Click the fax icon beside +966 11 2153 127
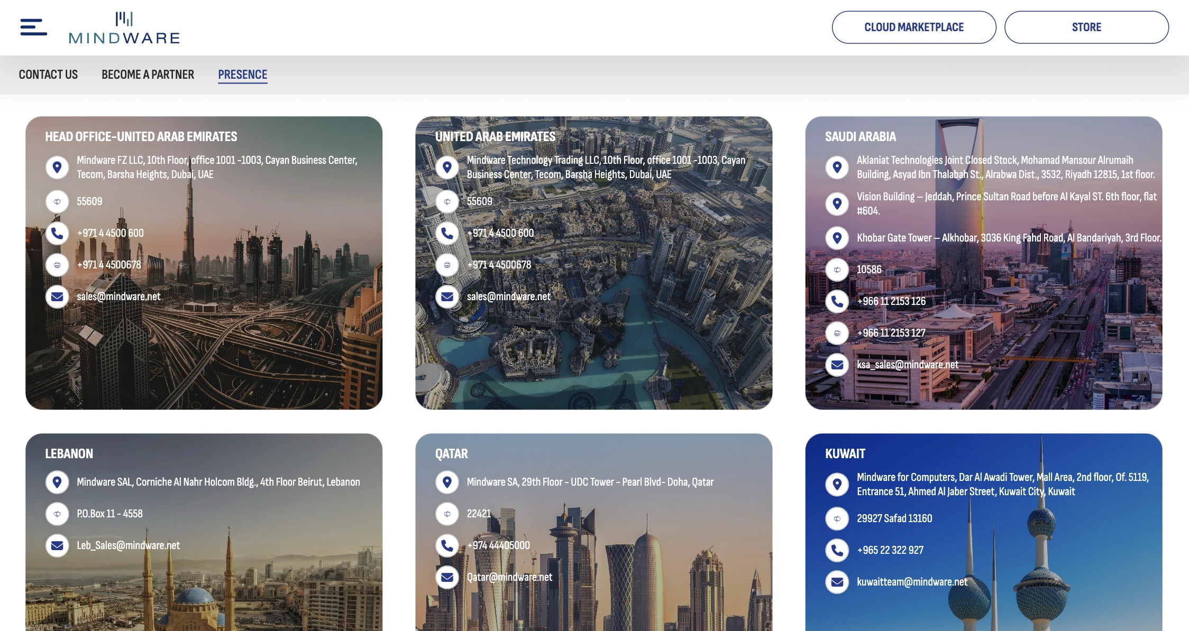1189x631 pixels. point(837,333)
